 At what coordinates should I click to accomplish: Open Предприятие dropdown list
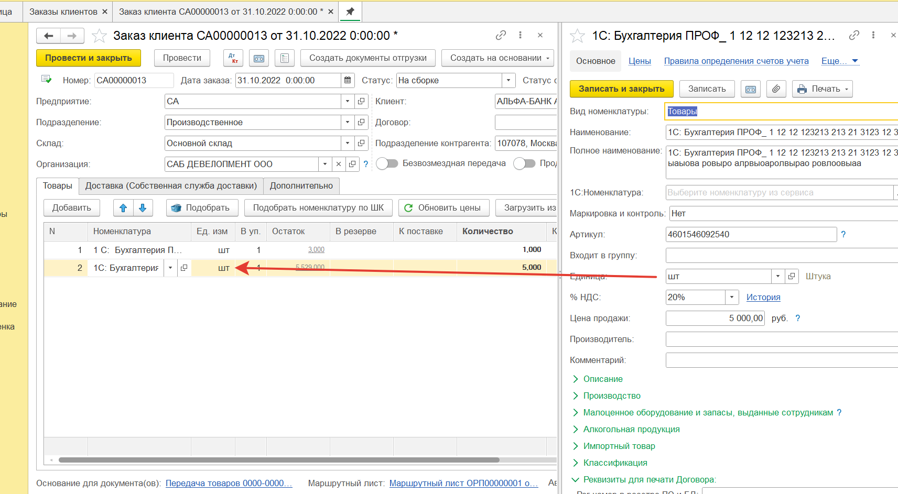[x=348, y=101]
